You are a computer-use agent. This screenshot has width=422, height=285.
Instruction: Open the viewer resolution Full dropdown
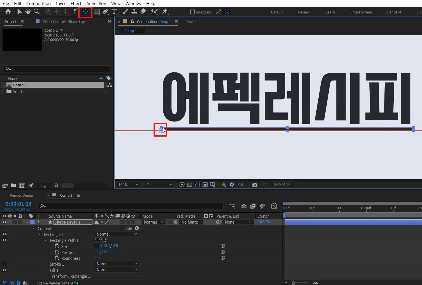click(159, 185)
